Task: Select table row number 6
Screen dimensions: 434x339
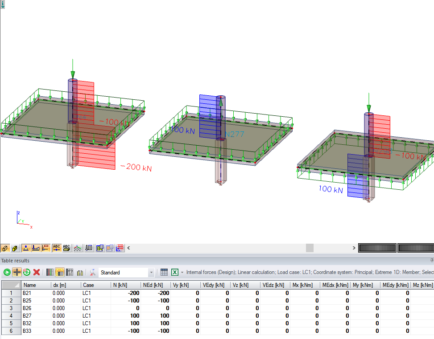Action: pyautogui.click(x=11, y=331)
